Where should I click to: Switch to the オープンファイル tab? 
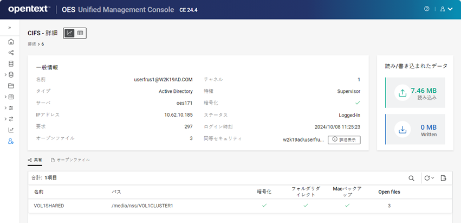tap(70, 160)
